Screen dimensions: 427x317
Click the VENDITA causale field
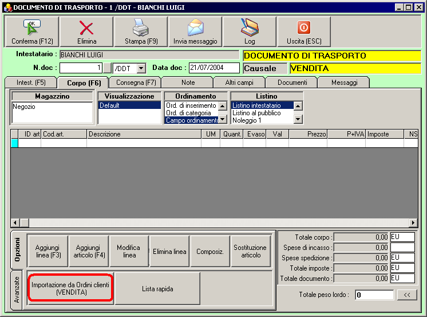click(355, 68)
